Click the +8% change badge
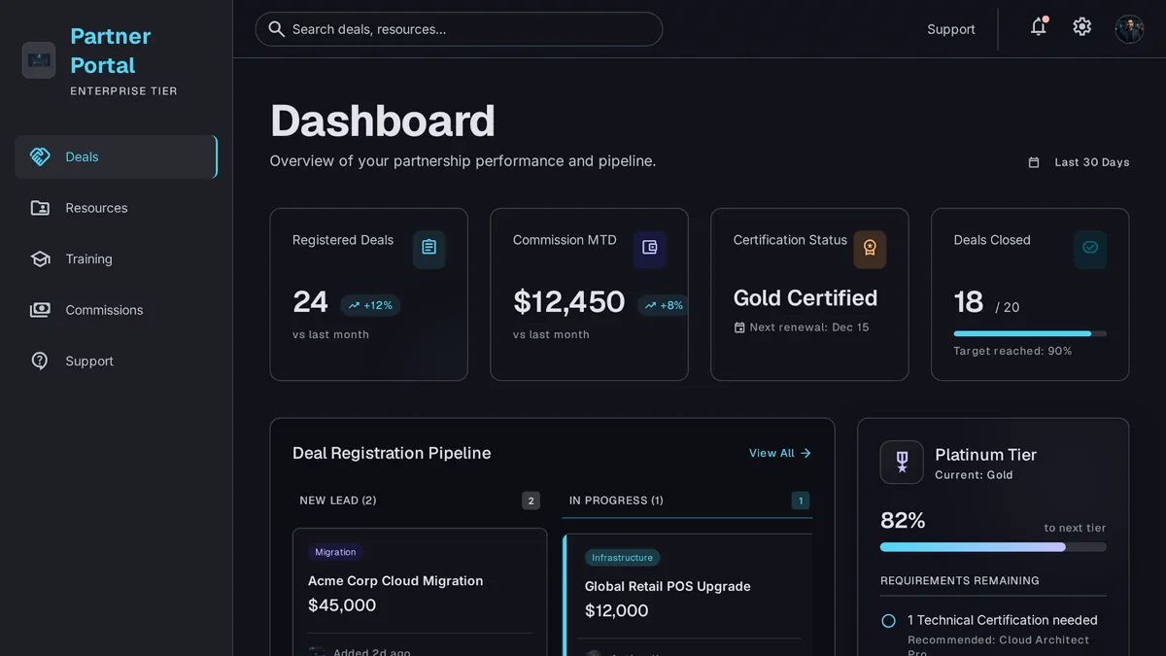This screenshot has height=656, width=1166. [x=663, y=305]
